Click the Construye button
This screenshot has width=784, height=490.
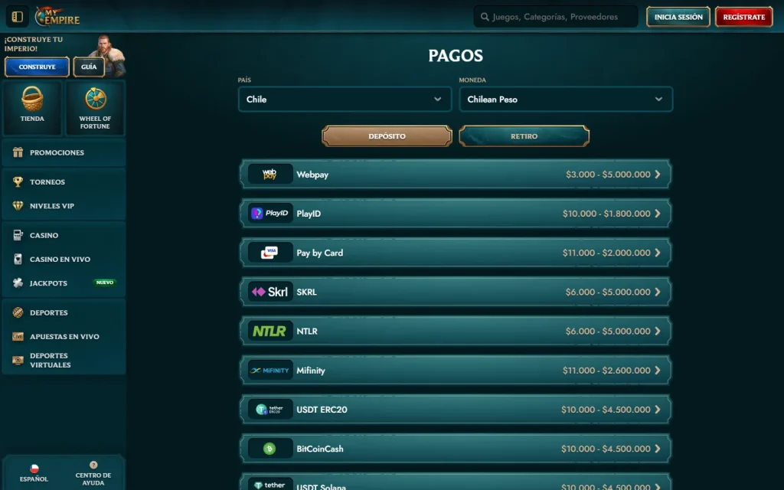click(37, 67)
